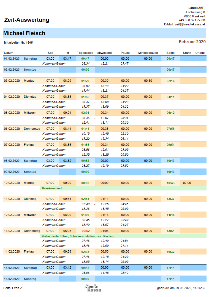Select the date 13.02.2020
The width and height of the screenshot is (209, 297).
(x=12, y=231)
